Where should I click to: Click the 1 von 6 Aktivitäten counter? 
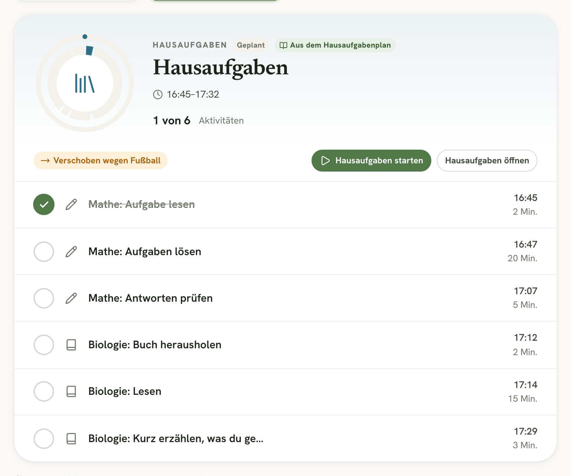click(199, 121)
